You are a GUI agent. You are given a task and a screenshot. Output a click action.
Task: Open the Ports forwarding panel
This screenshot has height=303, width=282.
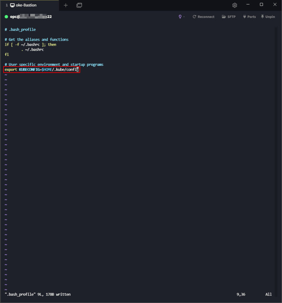click(x=249, y=17)
